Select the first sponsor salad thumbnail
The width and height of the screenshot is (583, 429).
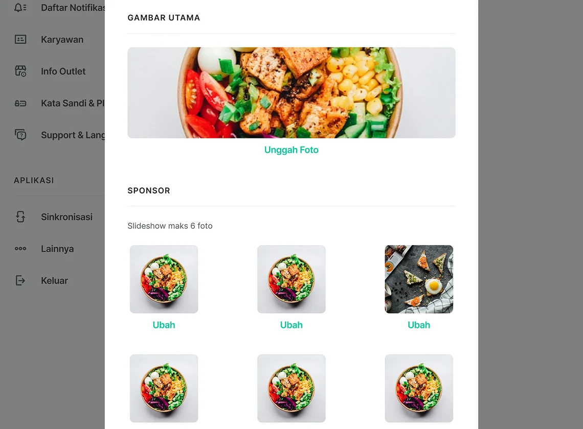164,279
